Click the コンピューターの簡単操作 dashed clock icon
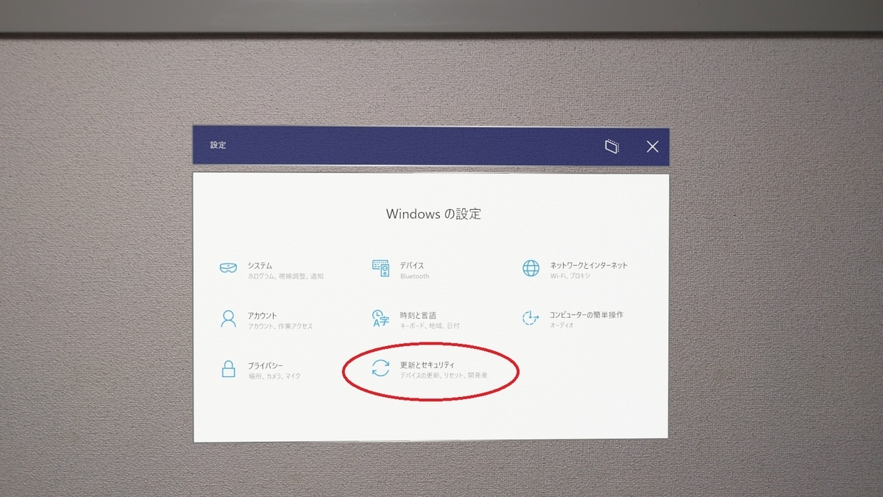Image resolution: width=883 pixels, height=497 pixels. click(x=531, y=318)
